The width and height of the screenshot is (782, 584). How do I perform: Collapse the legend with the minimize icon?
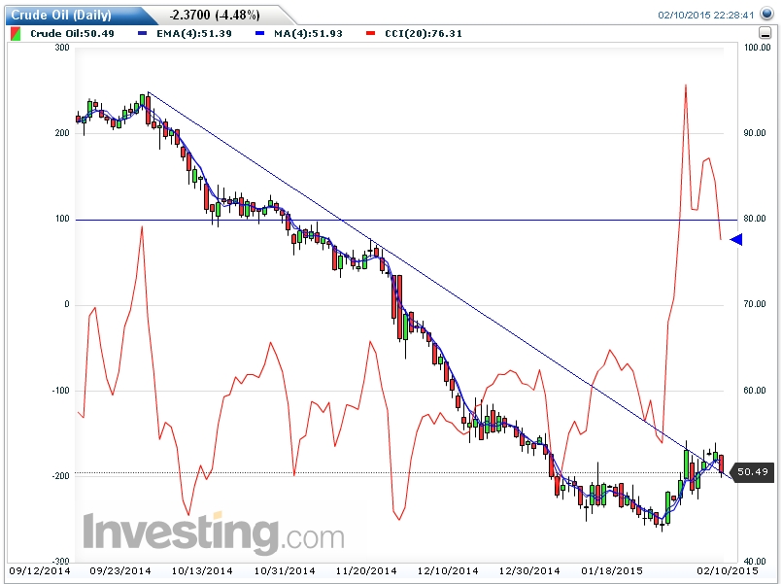pos(765,33)
